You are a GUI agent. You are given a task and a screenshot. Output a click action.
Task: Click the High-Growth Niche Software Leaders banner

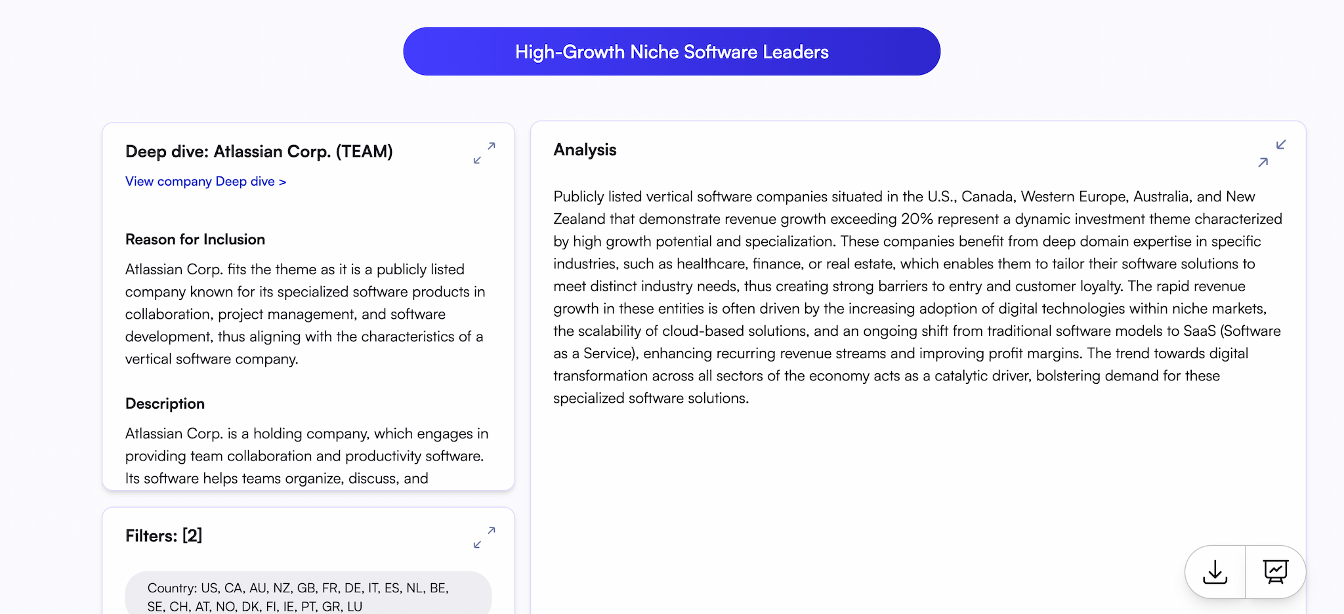(671, 52)
